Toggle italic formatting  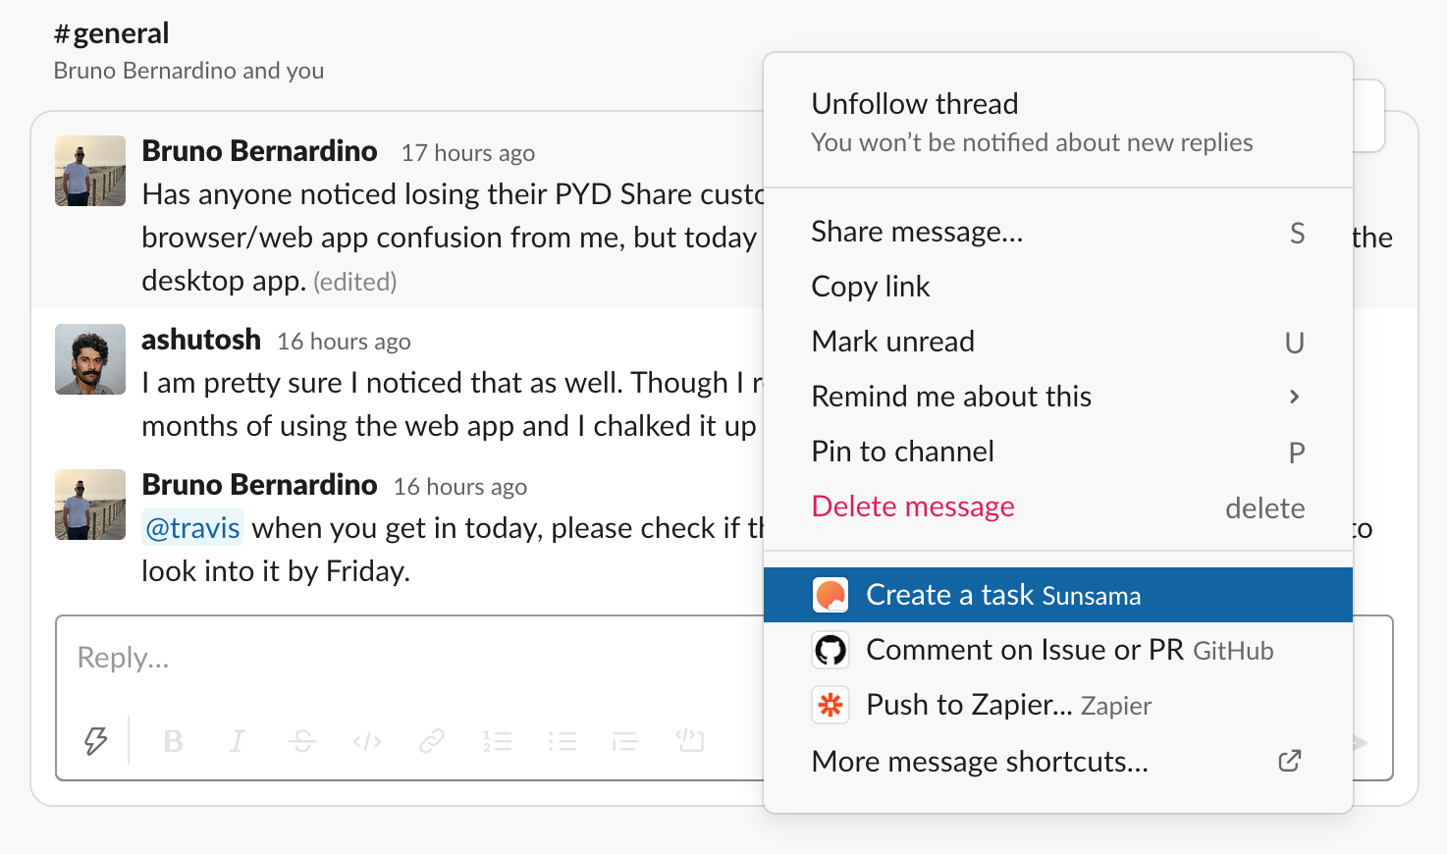pos(237,741)
